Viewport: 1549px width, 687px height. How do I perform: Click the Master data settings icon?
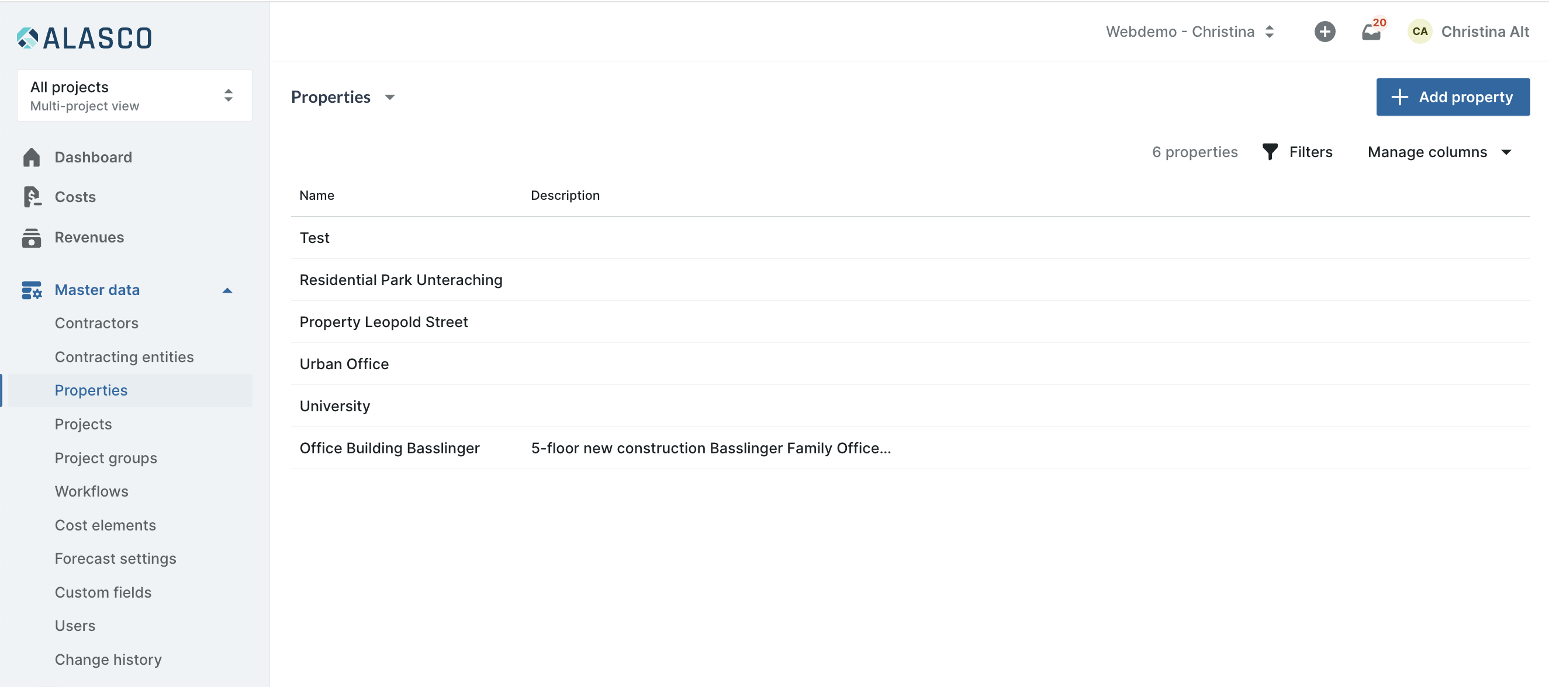point(32,290)
